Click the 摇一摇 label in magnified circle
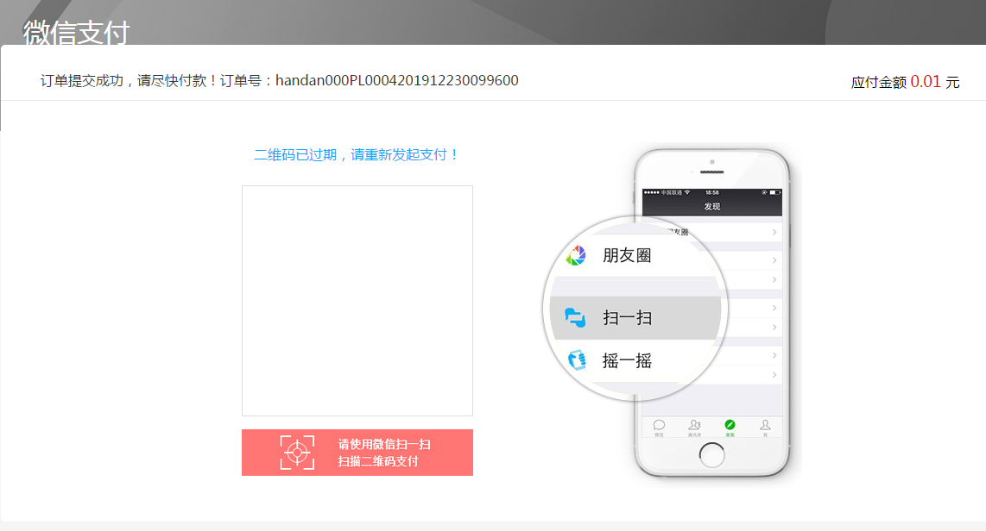Viewport: 986px width, 531px height. click(627, 361)
